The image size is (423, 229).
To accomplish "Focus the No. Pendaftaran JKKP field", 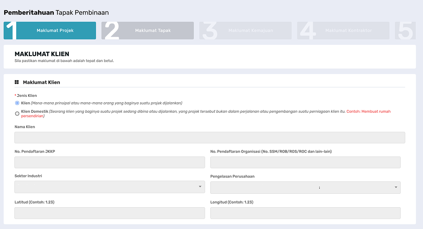I will point(110,162).
